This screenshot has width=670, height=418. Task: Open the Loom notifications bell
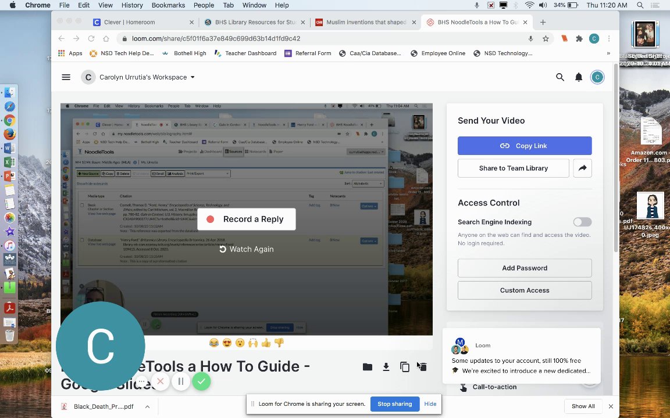[x=579, y=77]
